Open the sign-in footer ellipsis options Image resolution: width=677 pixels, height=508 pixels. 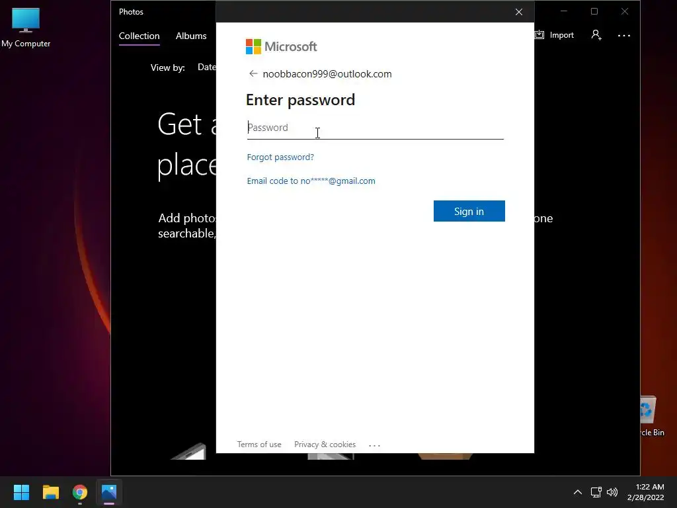point(374,445)
